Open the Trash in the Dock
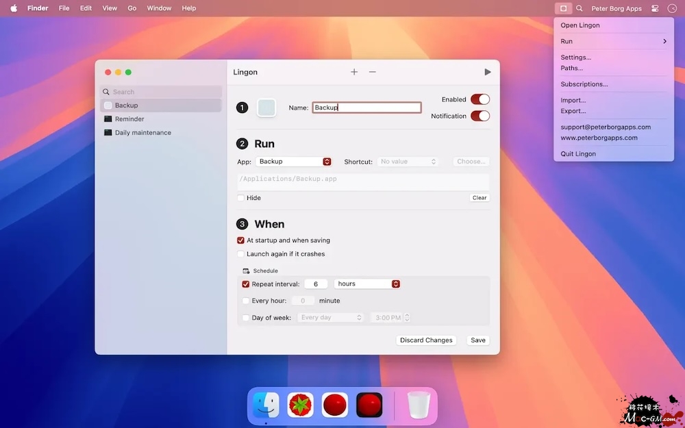Viewport: 685px width, 428px height. 419,405
